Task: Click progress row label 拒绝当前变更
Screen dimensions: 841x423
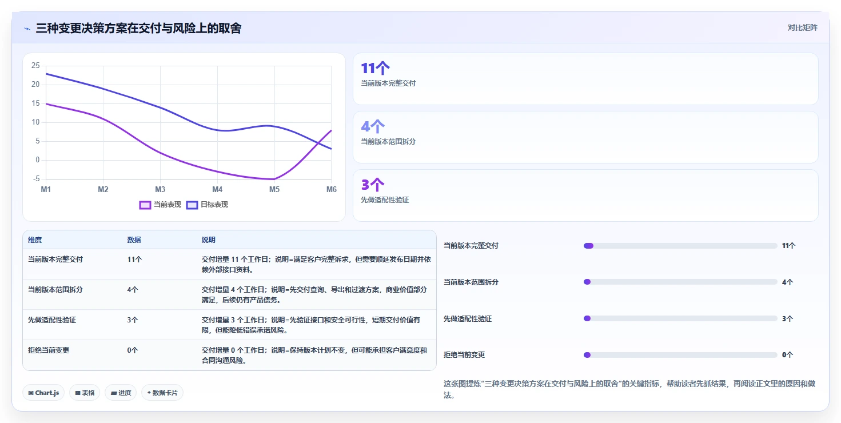Action: [x=464, y=355]
